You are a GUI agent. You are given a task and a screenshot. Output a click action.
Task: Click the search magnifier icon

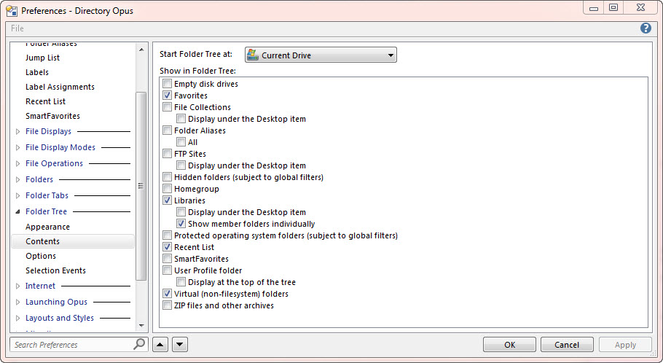click(139, 345)
